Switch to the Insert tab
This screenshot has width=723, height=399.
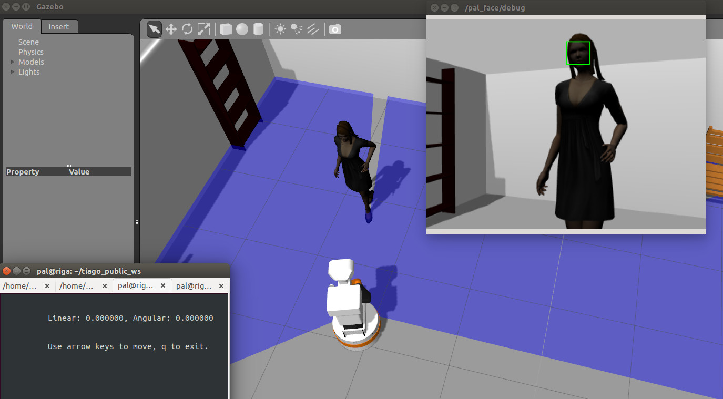(x=58, y=27)
